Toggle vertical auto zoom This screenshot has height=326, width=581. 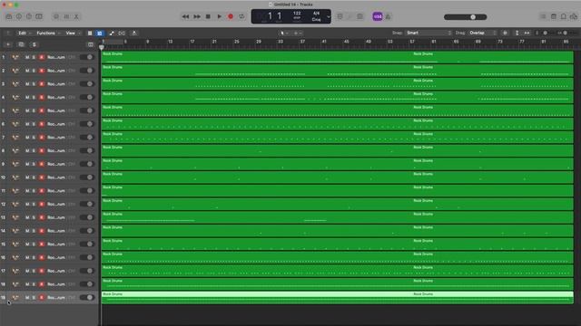point(517,33)
